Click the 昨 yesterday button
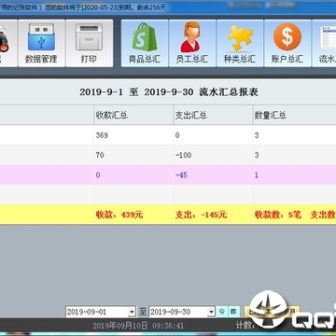Viewport: 336px width, 336px height. [233, 312]
